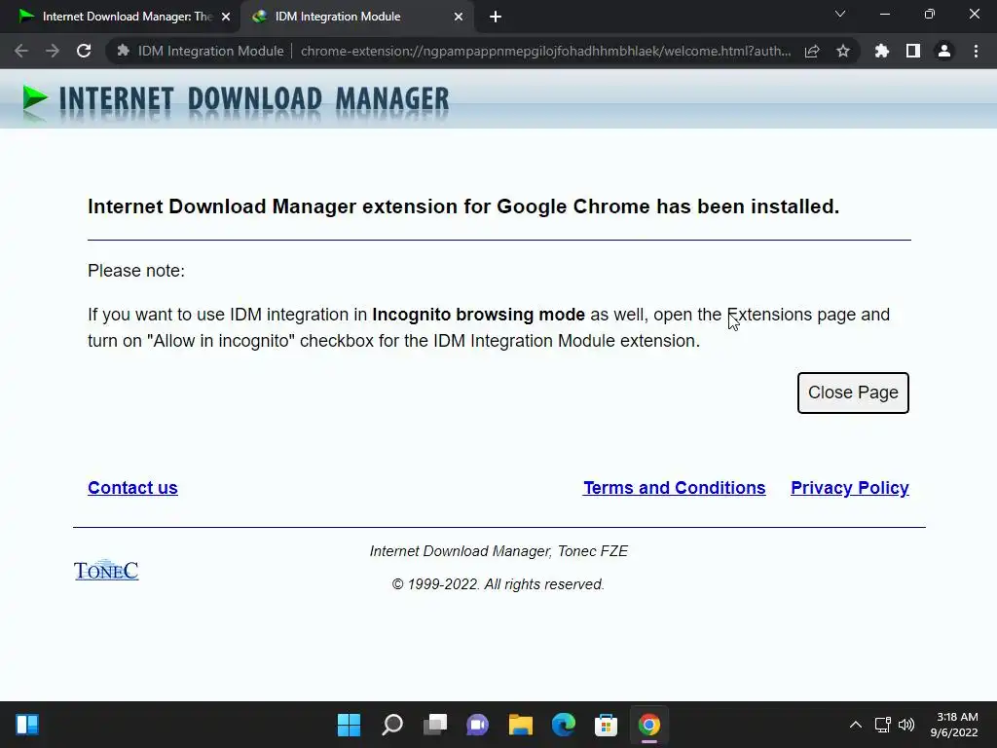The width and height of the screenshot is (997, 748).
Task: Open File Explorer from taskbar
Action: (x=520, y=725)
